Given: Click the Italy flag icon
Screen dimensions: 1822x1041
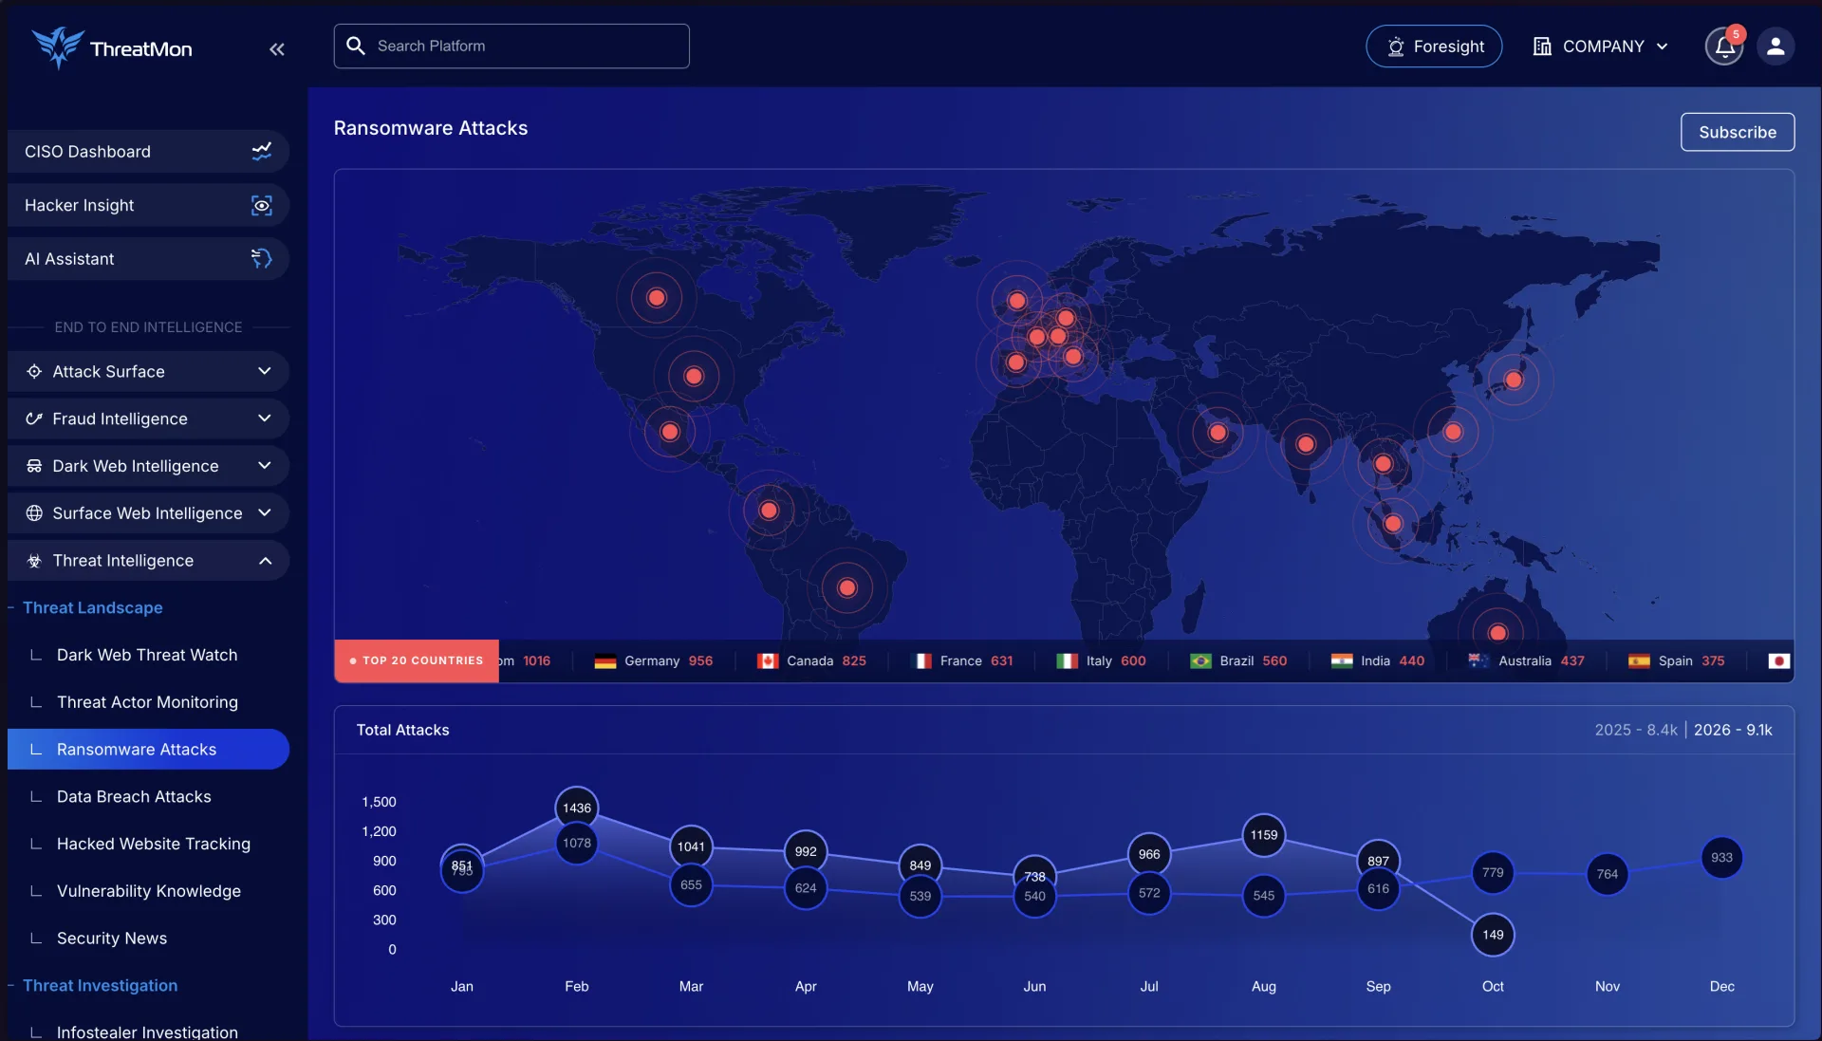Looking at the screenshot, I should 1068,661.
